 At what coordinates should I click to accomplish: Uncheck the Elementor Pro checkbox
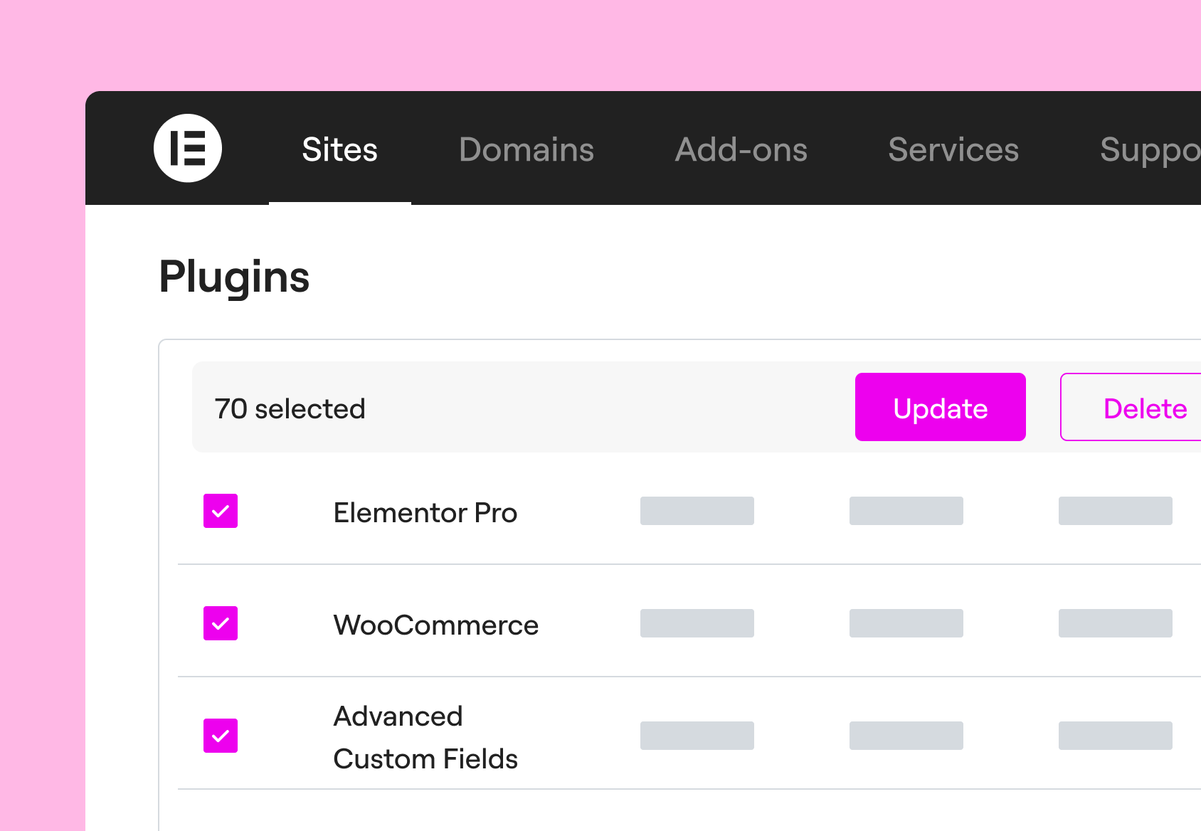[221, 511]
